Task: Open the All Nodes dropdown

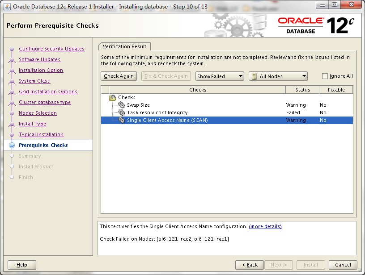Action: 278,76
